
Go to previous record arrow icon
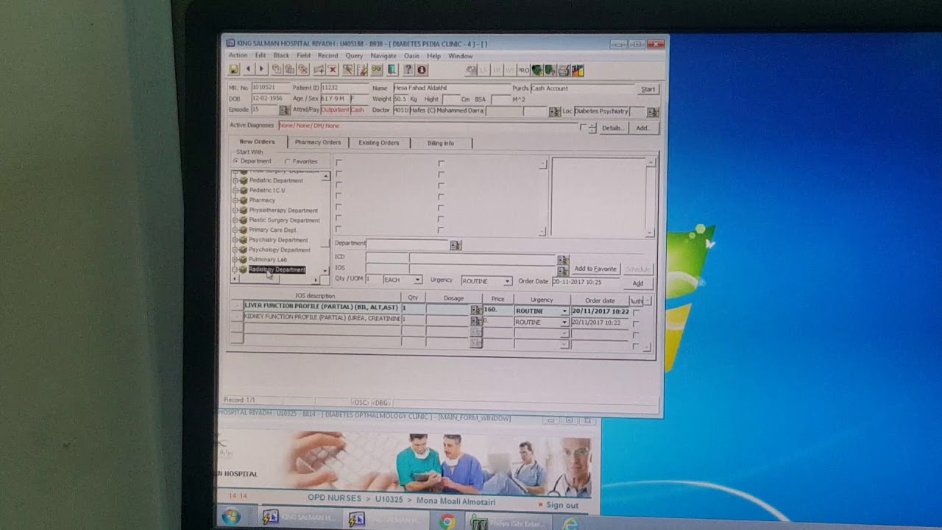coord(248,69)
